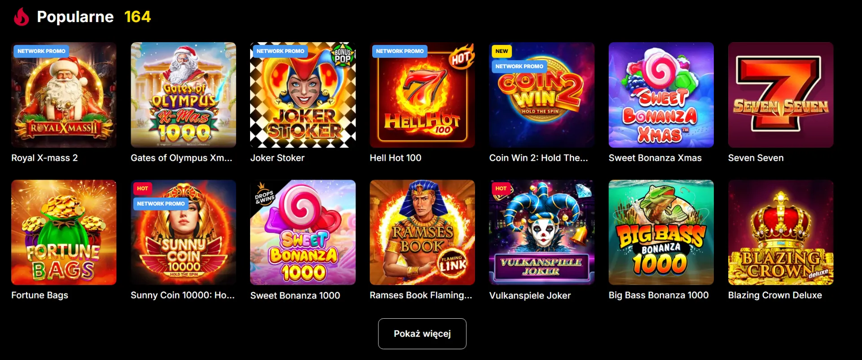Viewport: 862px width, 360px height.
Task: Click the Popularne section heading
Action: [75, 17]
